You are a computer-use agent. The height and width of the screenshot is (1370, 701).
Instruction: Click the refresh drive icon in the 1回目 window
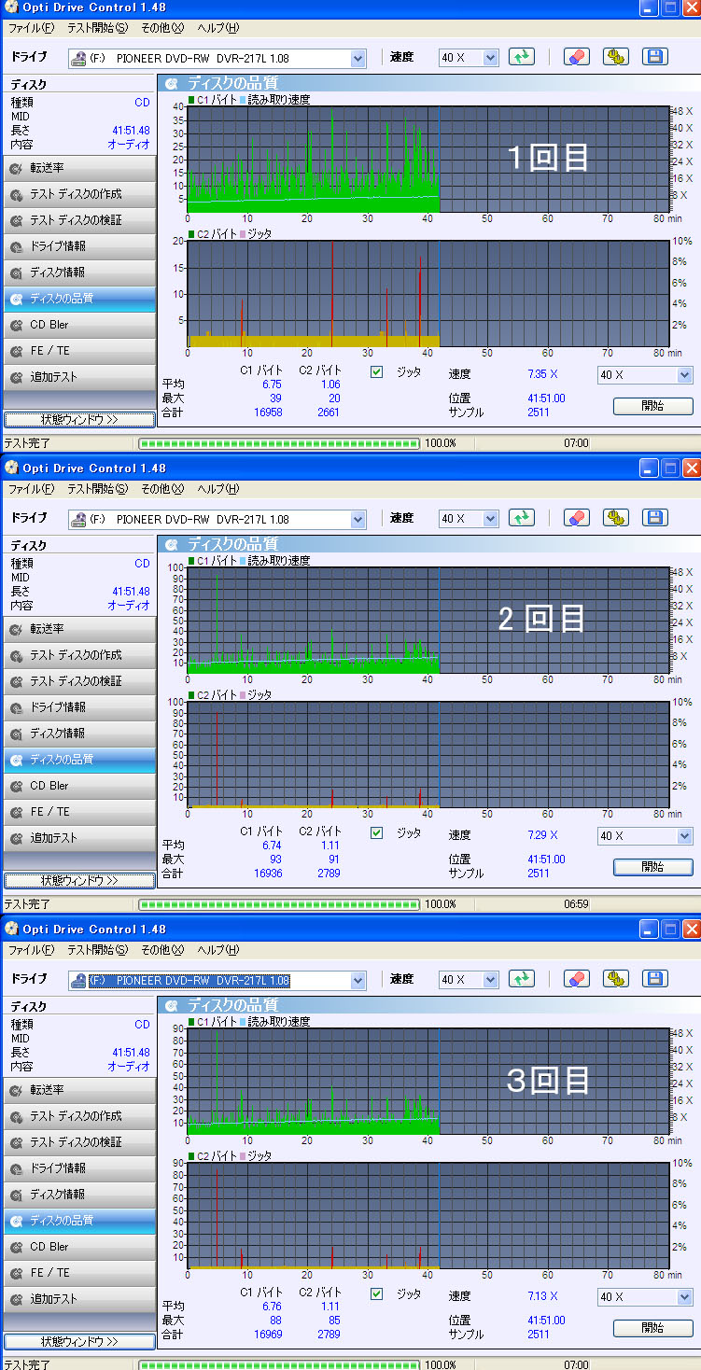522,57
